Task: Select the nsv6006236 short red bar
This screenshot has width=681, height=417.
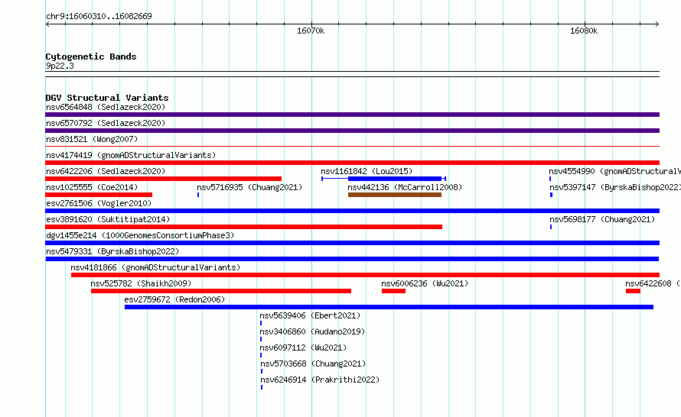Action: pos(393,291)
